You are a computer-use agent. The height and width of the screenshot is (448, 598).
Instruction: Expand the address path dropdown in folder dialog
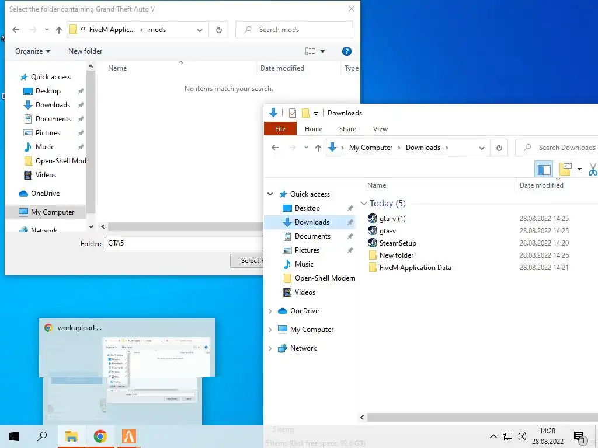pos(200,30)
